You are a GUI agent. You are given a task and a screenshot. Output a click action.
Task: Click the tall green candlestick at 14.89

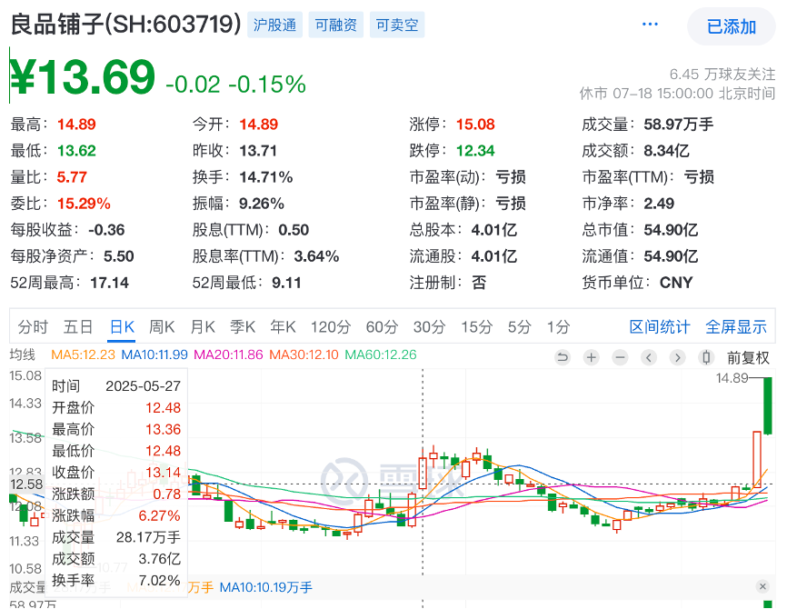768,404
